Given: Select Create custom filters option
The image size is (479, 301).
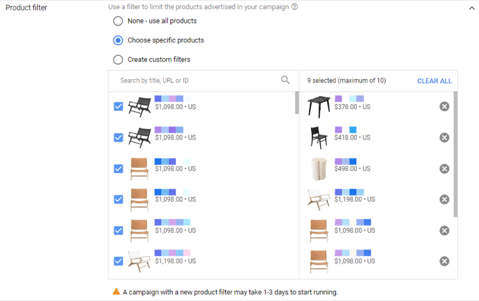Looking at the screenshot, I should [118, 59].
